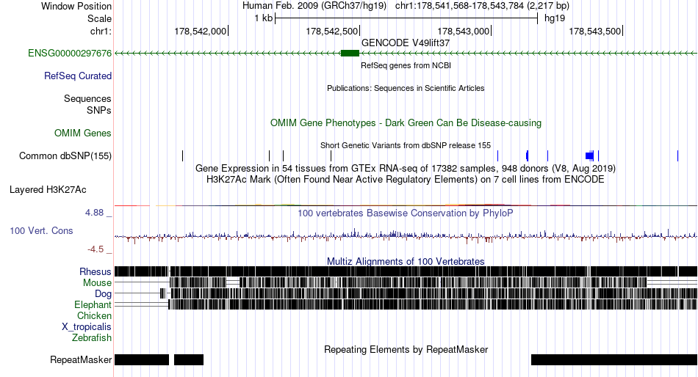Click Short Genetic Variants from dbSNP title

coord(406,145)
